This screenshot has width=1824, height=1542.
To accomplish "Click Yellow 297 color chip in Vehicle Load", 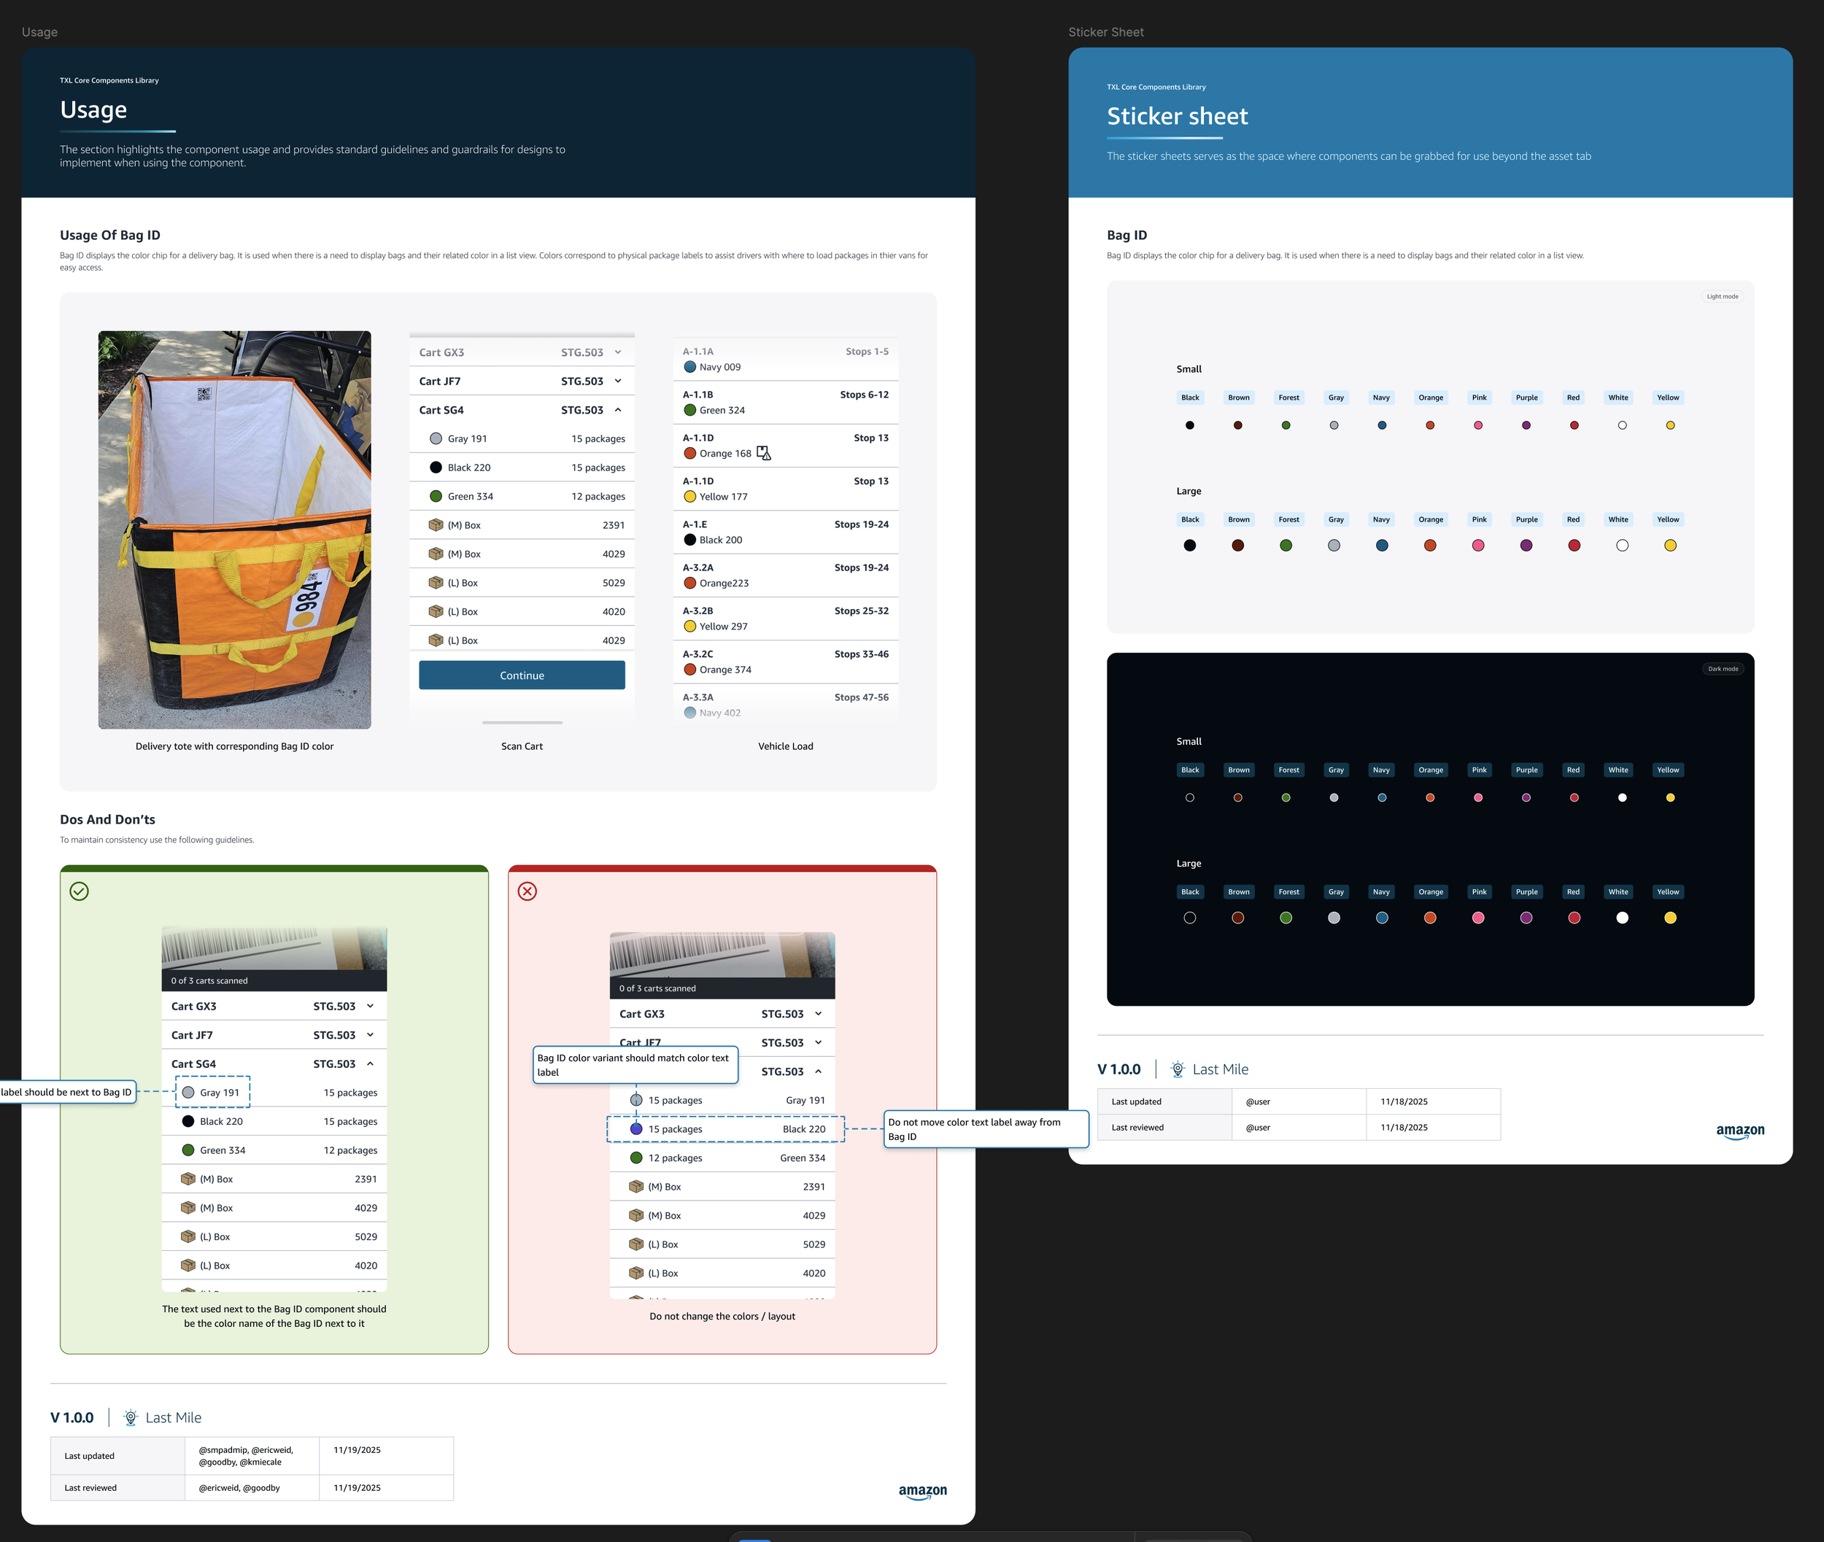I will (x=690, y=626).
